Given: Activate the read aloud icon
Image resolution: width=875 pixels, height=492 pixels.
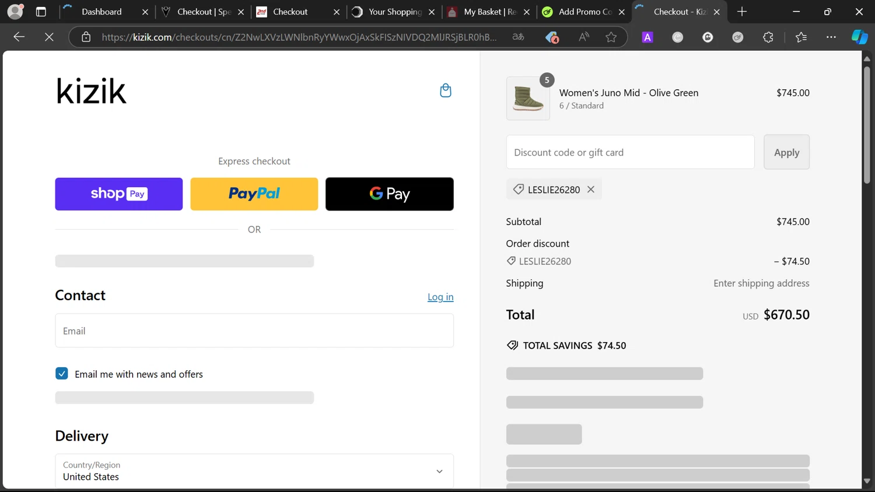Looking at the screenshot, I should (x=583, y=37).
